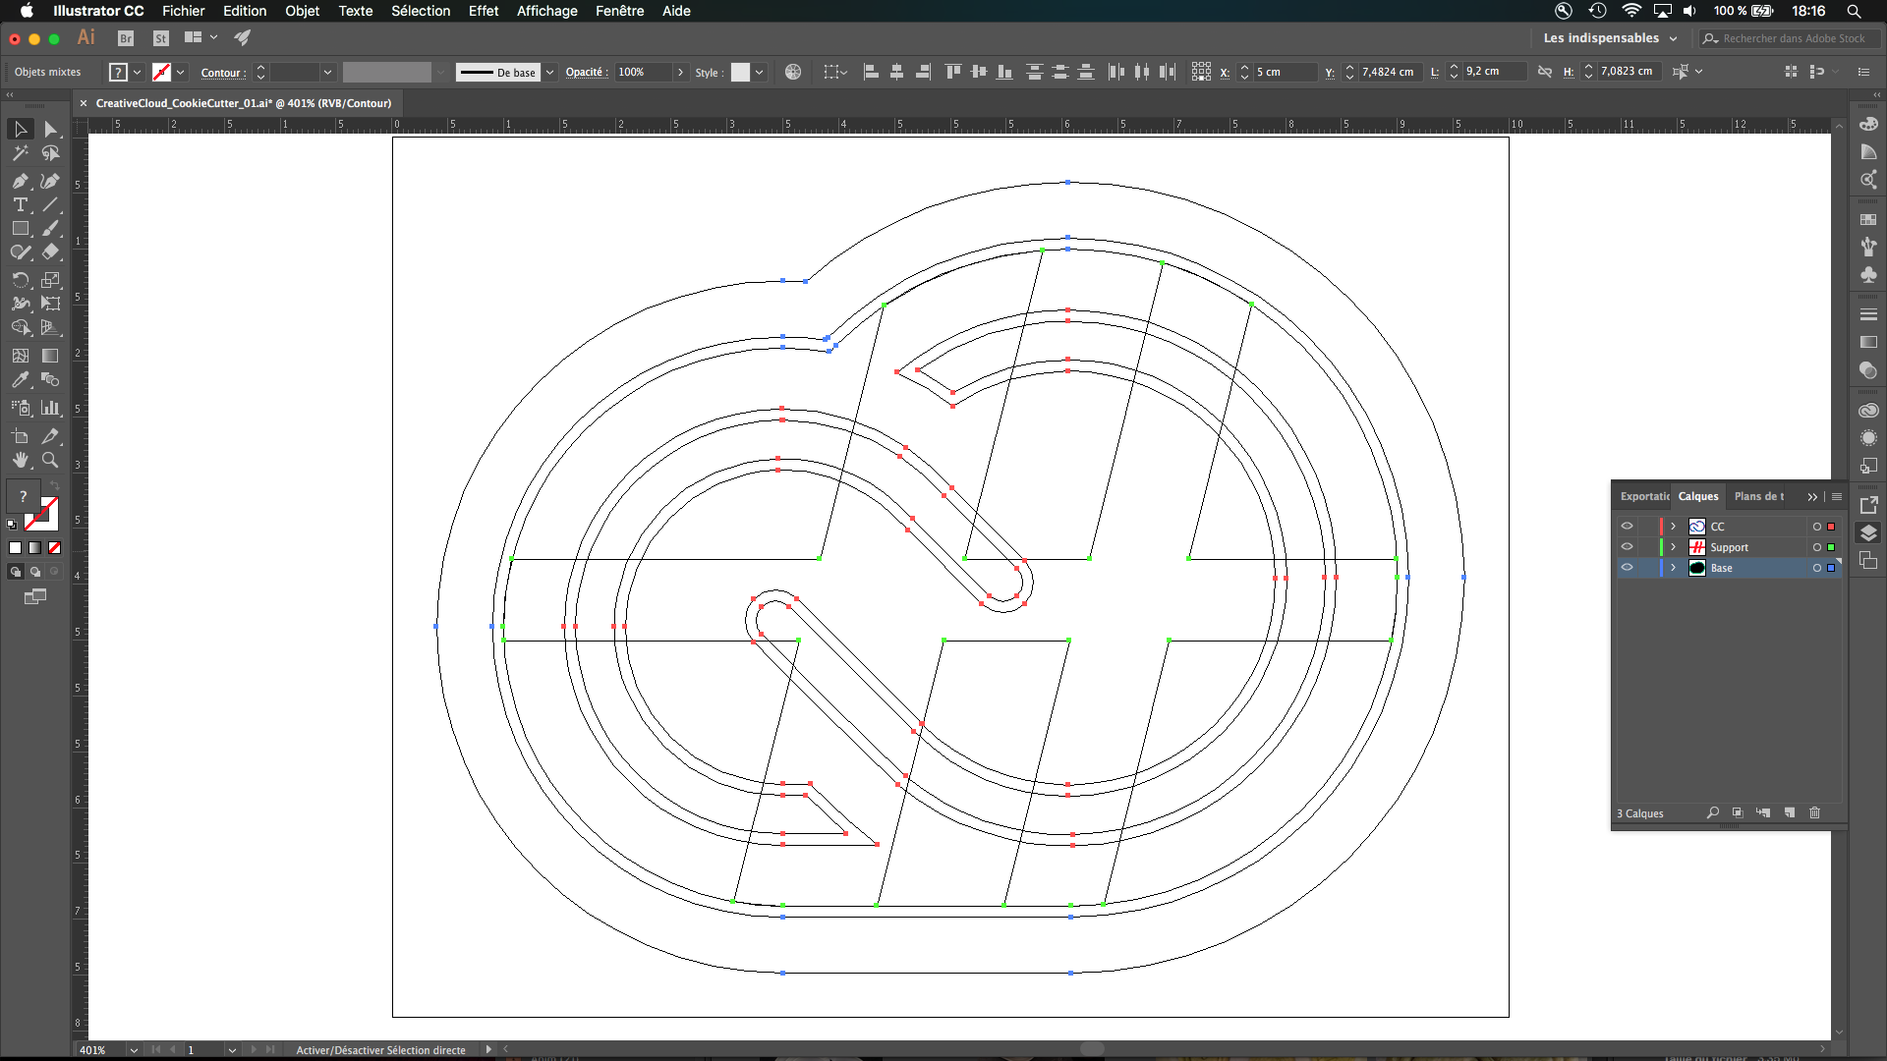
Task: Select the Artboard tool
Action: (21, 436)
